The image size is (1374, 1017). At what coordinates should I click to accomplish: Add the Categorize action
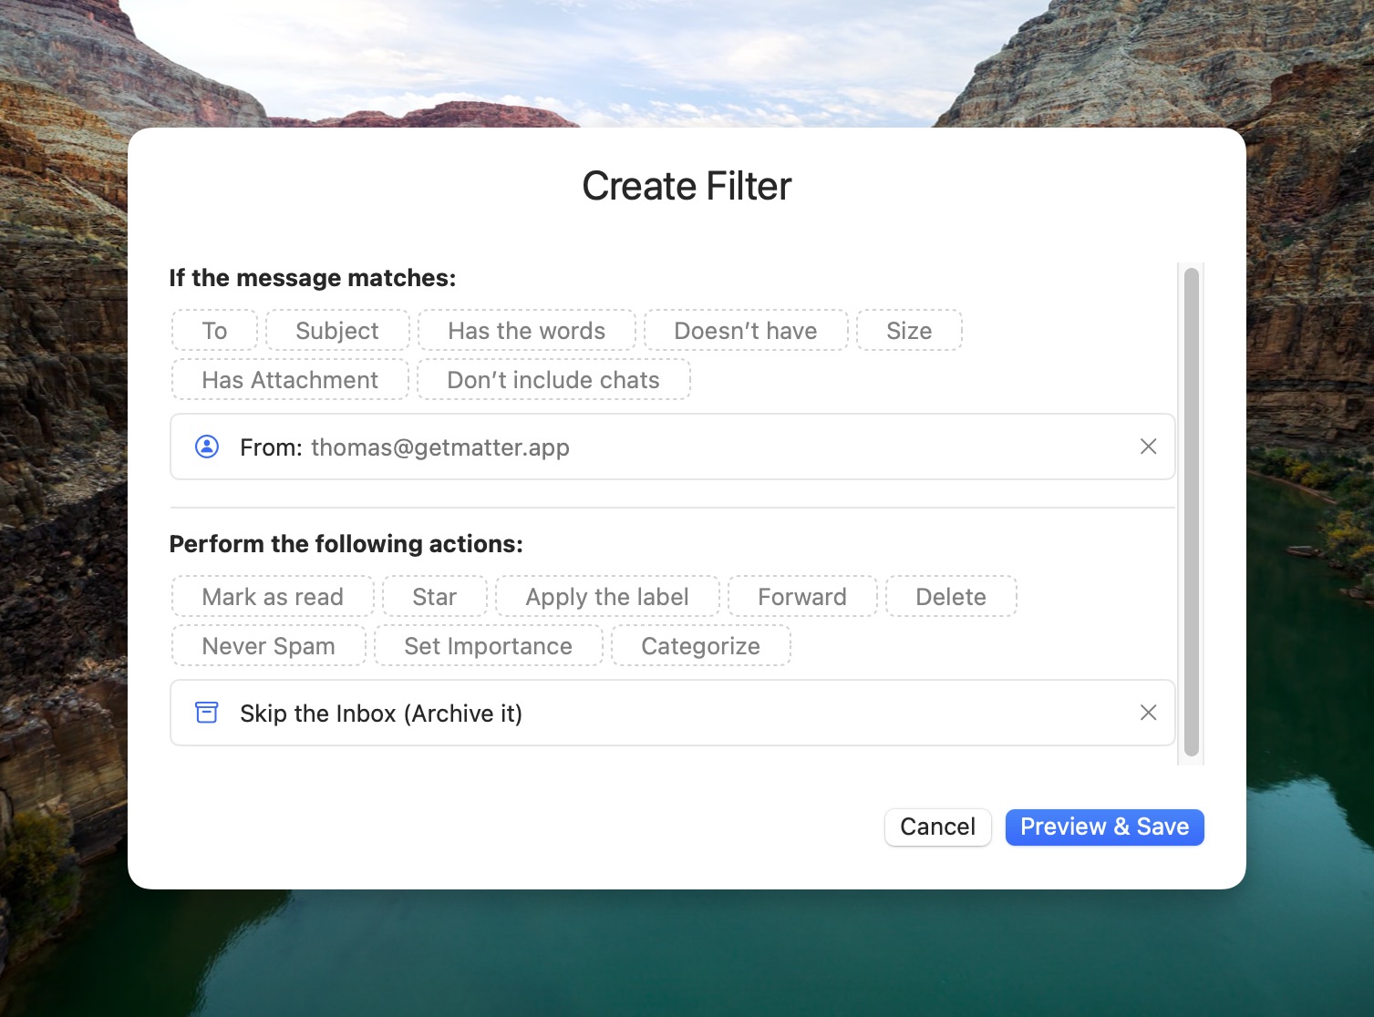click(701, 645)
